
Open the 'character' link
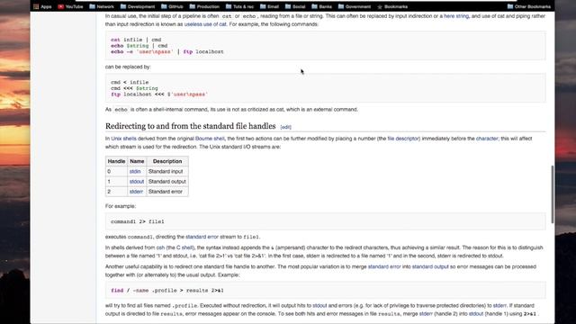click(487, 139)
